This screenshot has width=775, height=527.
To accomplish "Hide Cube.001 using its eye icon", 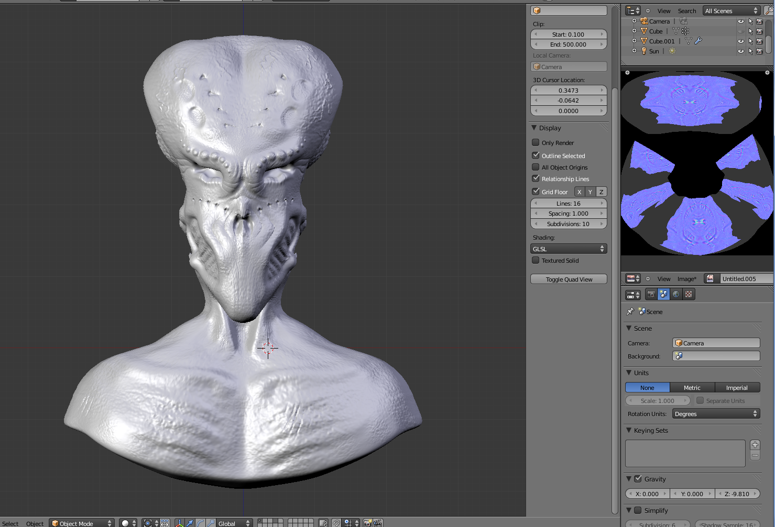I will click(741, 41).
